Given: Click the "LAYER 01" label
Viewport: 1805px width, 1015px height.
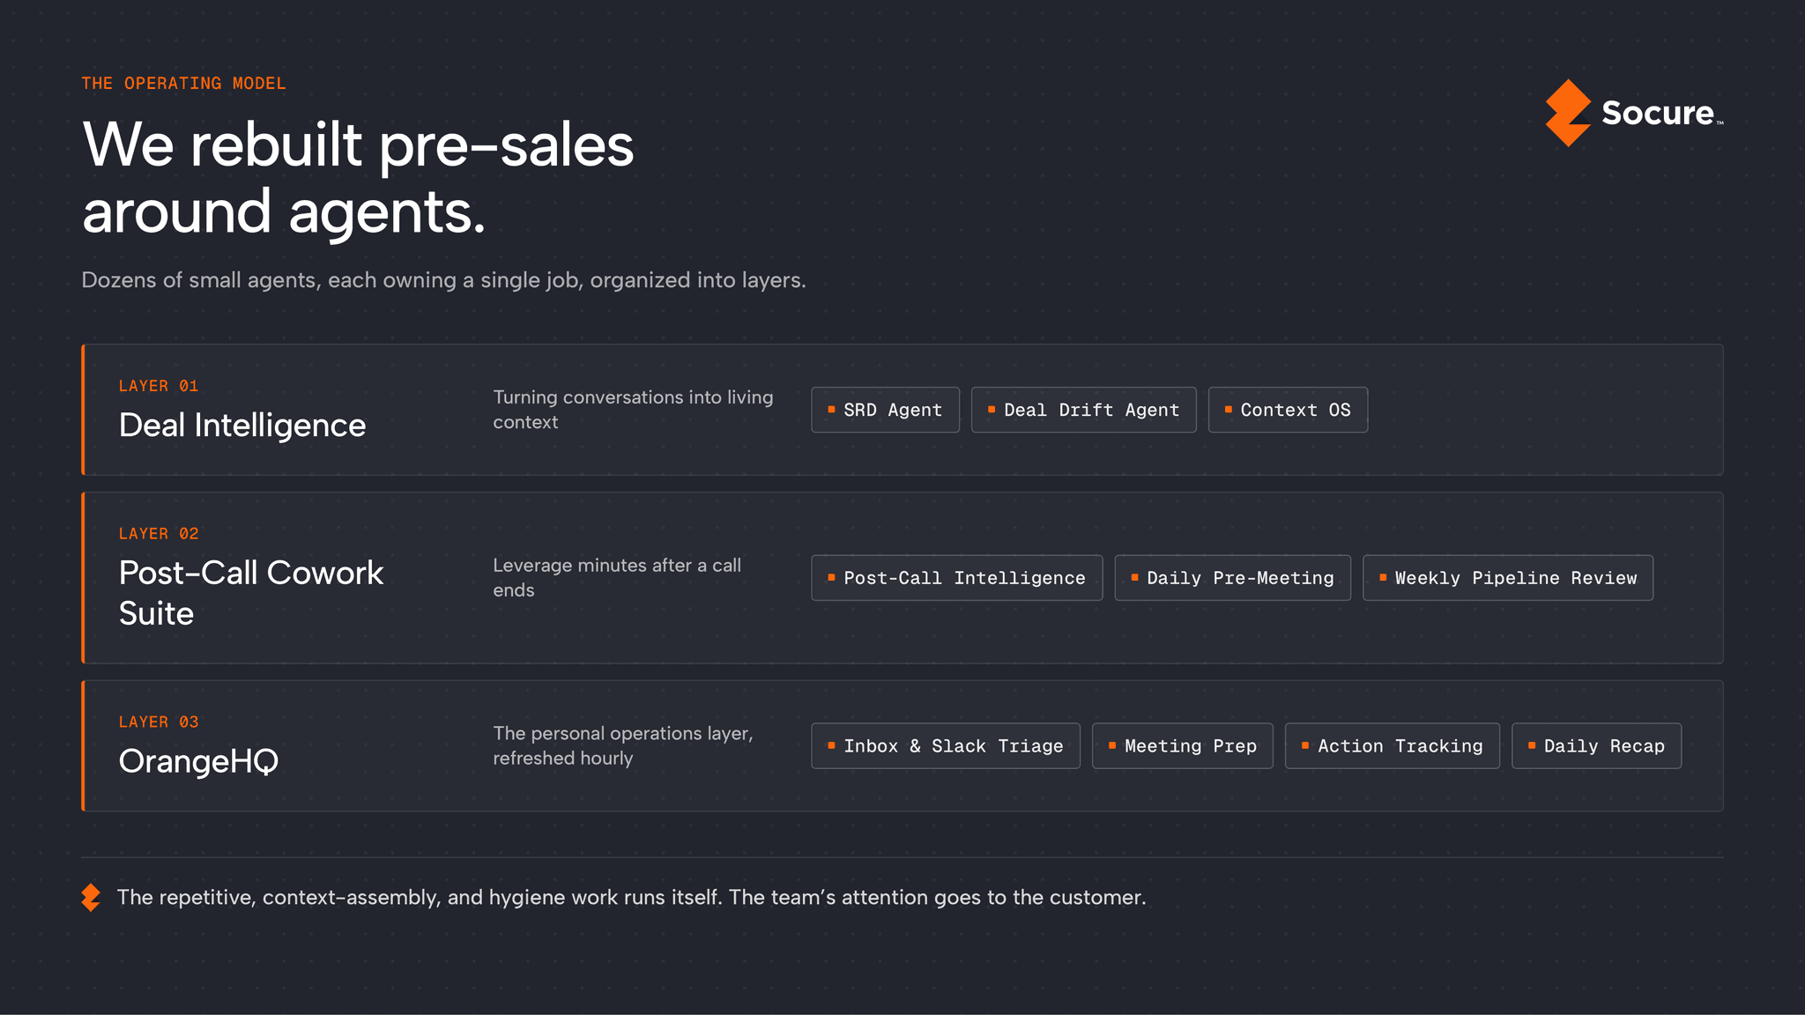Looking at the screenshot, I should point(159,386).
